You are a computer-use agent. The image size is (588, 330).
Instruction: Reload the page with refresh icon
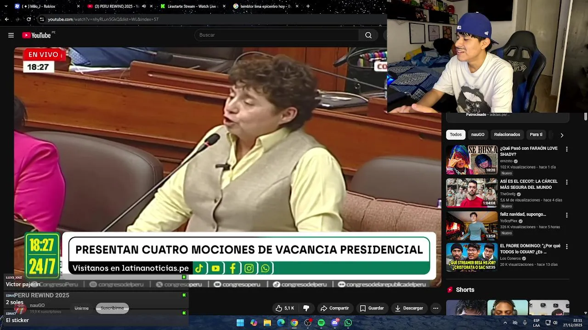28,19
